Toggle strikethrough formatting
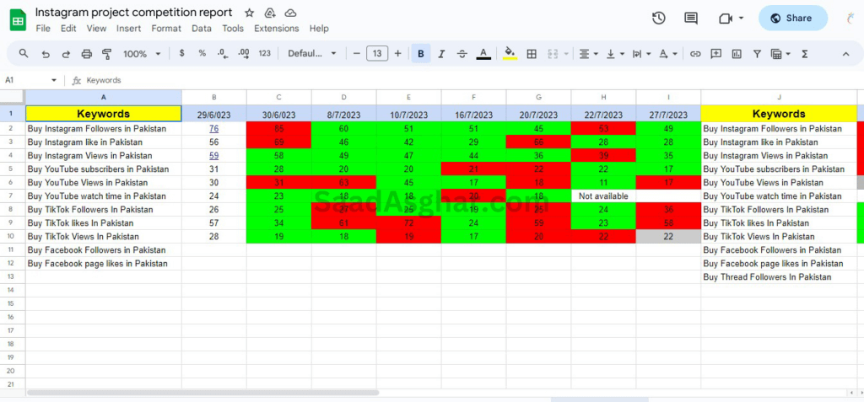 (462, 53)
